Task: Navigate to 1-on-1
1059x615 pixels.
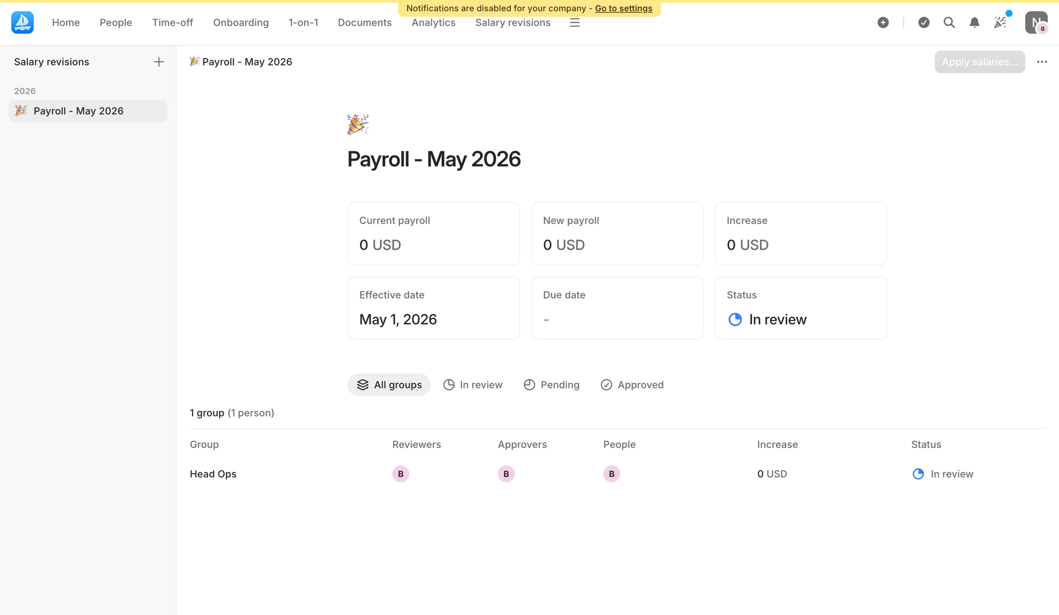Action: click(303, 22)
